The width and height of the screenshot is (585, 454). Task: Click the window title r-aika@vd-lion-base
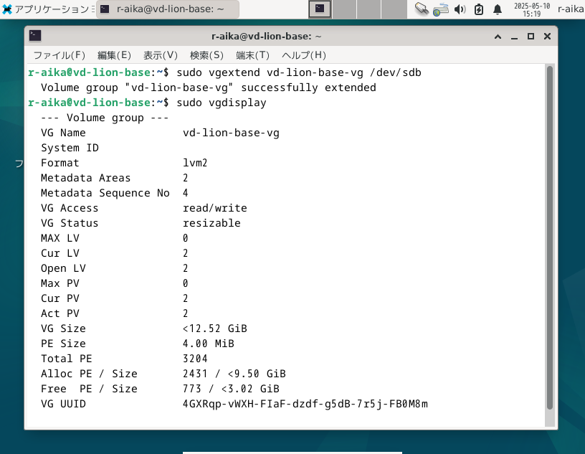click(x=267, y=36)
